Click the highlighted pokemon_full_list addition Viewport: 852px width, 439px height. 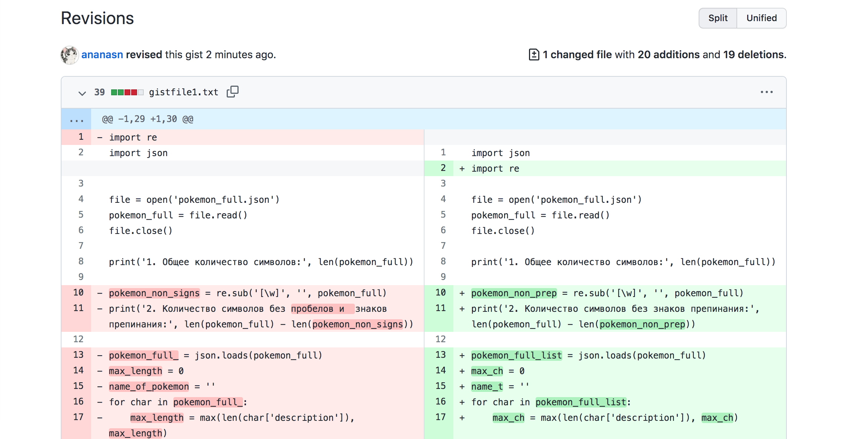click(x=516, y=355)
